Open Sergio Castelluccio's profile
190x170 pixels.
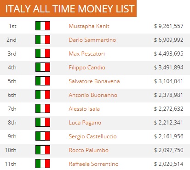click(92, 136)
